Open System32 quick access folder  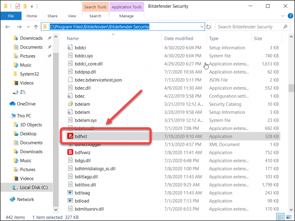pyautogui.click(x=29, y=74)
